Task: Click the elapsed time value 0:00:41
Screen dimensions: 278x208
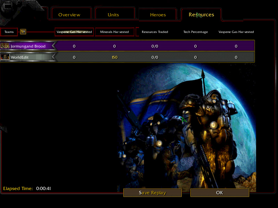Action: (x=43, y=188)
